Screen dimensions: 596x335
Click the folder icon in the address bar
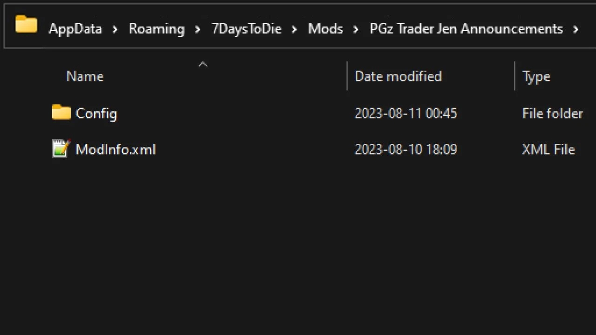26,25
